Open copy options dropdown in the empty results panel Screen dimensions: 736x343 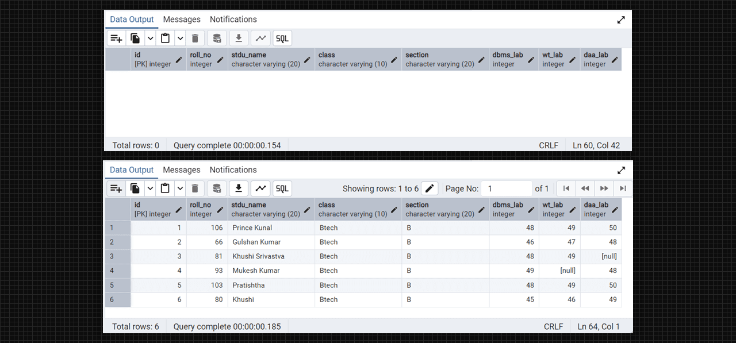click(150, 38)
